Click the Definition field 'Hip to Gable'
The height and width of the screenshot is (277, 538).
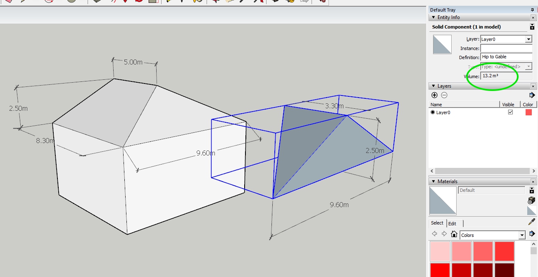pos(506,57)
